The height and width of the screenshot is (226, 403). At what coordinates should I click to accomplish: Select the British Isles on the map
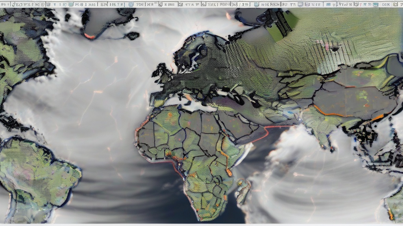(163, 73)
